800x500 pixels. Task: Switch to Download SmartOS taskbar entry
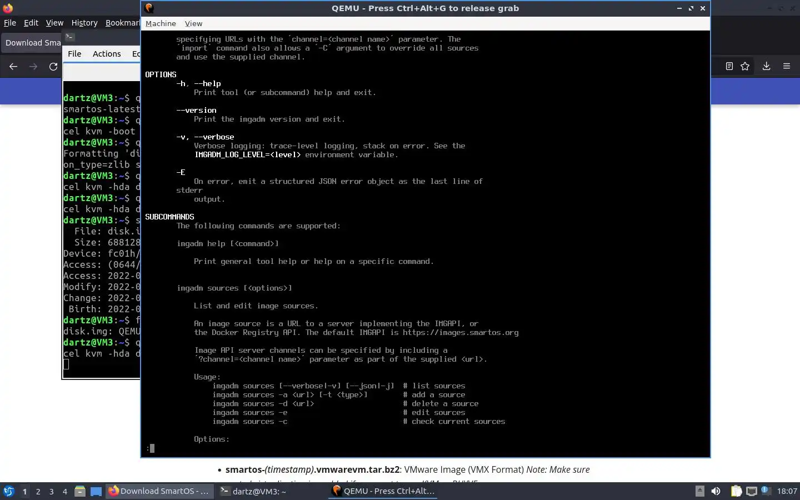159,491
